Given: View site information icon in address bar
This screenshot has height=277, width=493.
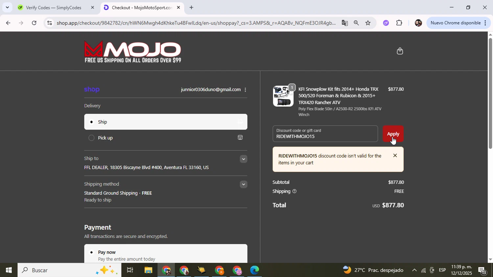Looking at the screenshot, I should point(49,23).
